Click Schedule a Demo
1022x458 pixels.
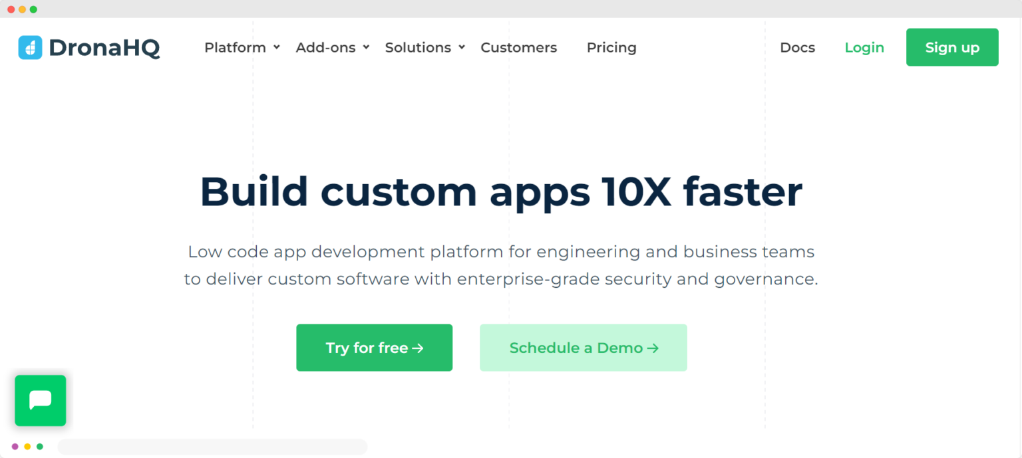coord(583,348)
